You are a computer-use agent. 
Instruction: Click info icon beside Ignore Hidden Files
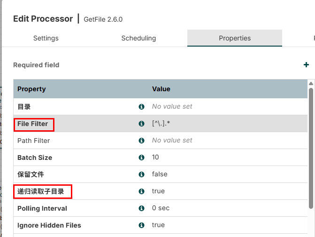[x=141, y=225]
